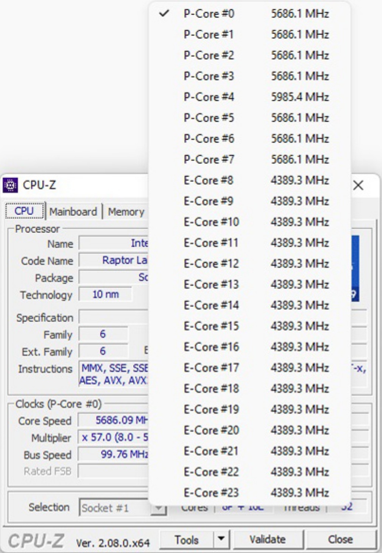The width and height of the screenshot is (382, 553).
Task: Click the Multiplier value field
Action: pos(114,437)
